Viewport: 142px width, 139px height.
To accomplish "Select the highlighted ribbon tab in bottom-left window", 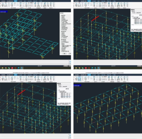I will tap(16, 75).
